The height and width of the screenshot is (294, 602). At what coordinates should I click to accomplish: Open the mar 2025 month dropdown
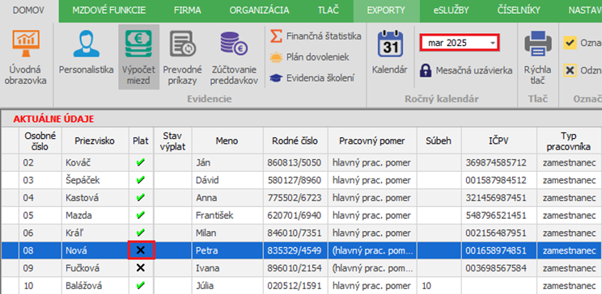[460, 43]
